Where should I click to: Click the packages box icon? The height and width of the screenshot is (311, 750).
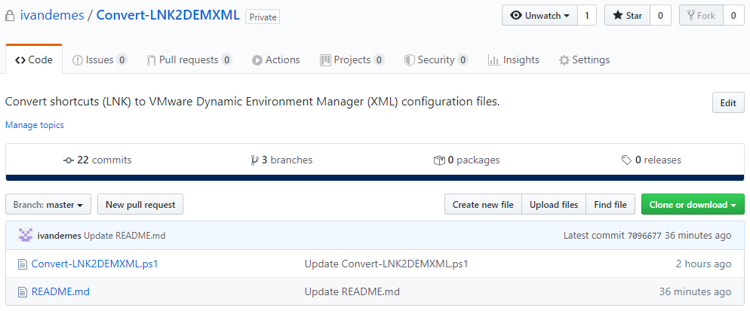tap(438, 160)
